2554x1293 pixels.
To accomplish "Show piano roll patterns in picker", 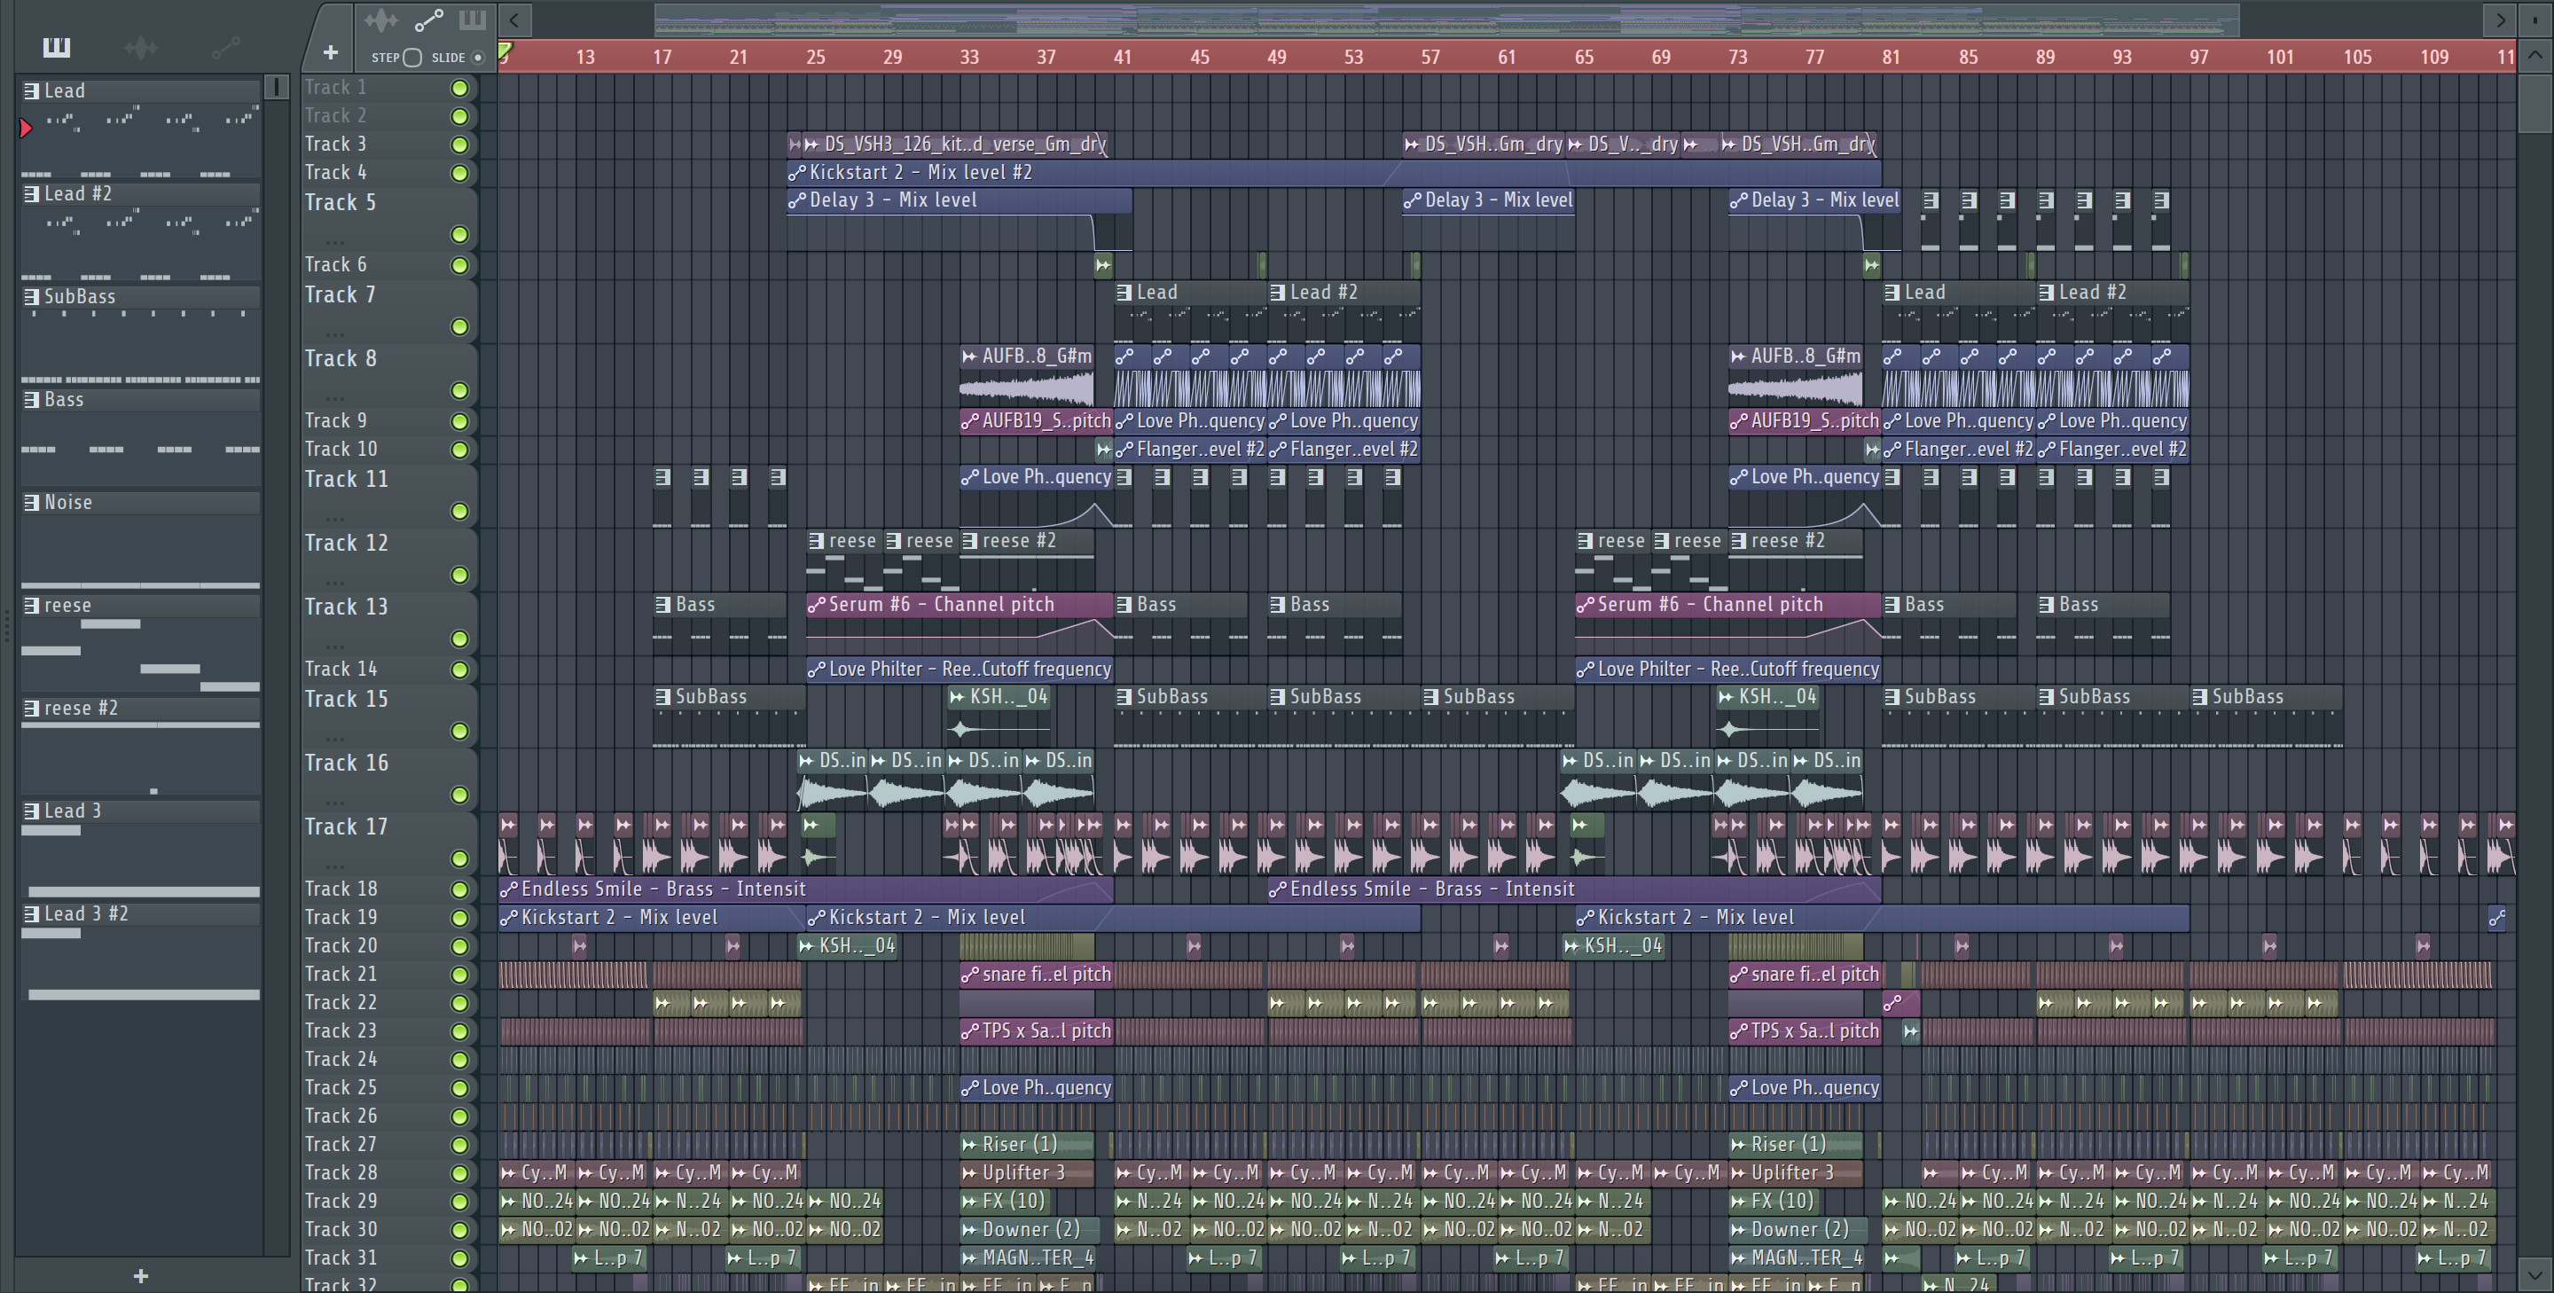I will coord(57,47).
